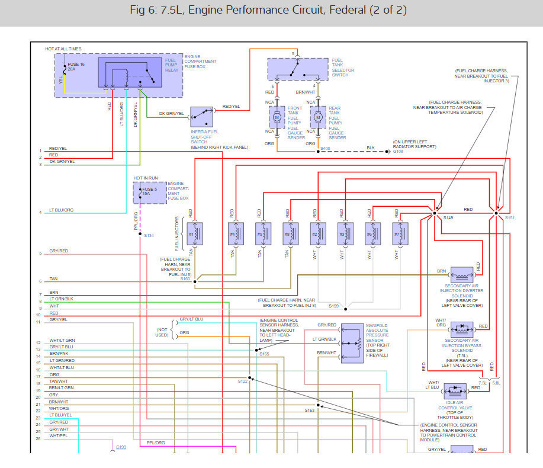Select fuel injector #8 coil symbol
Screen dimensions: 543x468
(x=291, y=234)
